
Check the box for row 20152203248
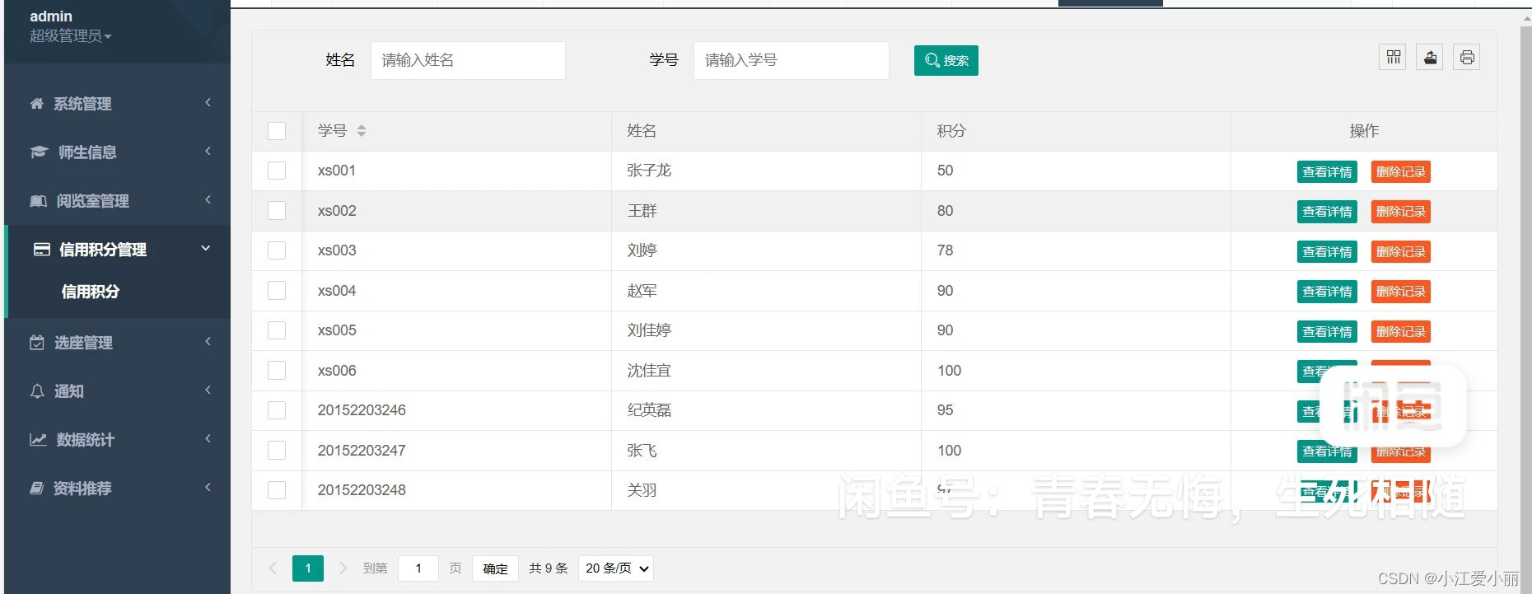pyautogui.click(x=277, y=490)
